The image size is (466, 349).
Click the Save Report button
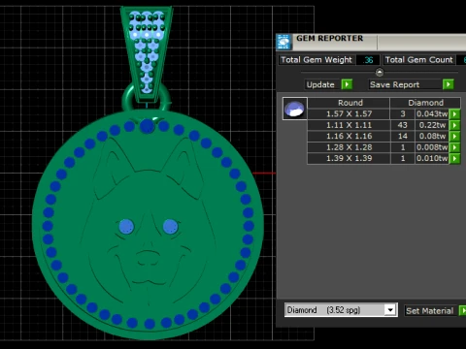click(x=405, y=84)
